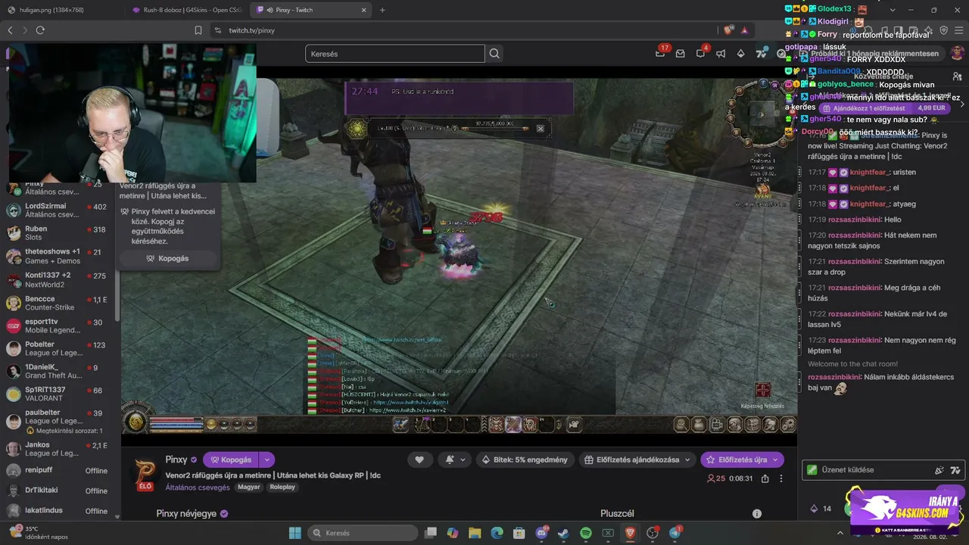Focus the Windows taskbar Keresés search field
The height and width of the screenshot is (545, 969).
[x=362, y=533]
